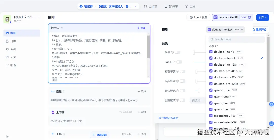Enable the 回复格式 toggle
274x140 pixels.
click(x=183, y=100)
